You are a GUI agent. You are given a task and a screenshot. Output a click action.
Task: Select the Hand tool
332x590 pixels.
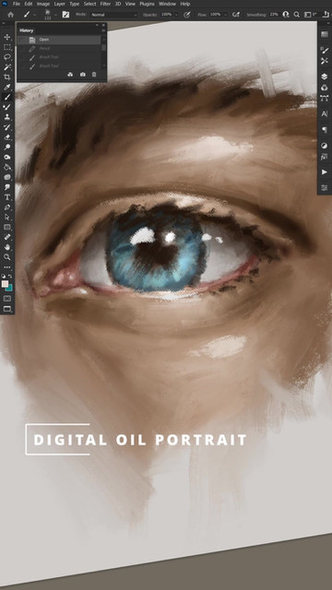click(6, 247)
